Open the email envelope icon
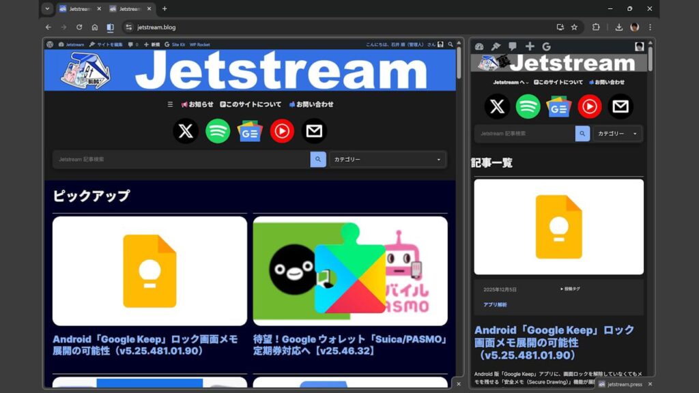This screenshot has width=699, height=393. coord(314,130)
